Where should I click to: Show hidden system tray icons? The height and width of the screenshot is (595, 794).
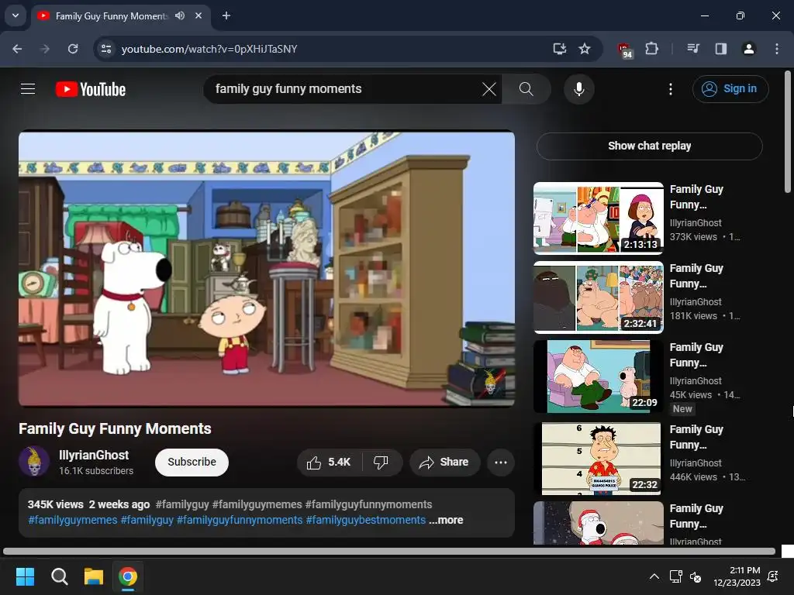coord(654,576)
